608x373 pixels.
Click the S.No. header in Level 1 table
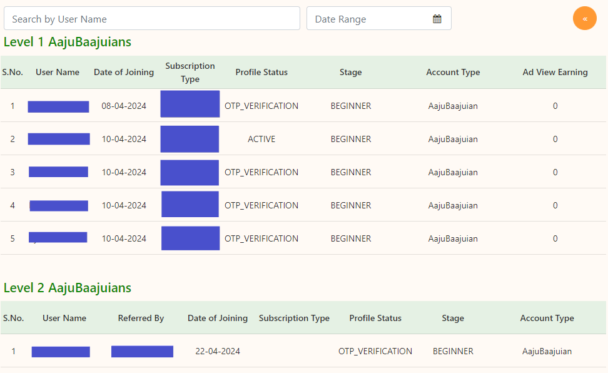coord(13,72)
